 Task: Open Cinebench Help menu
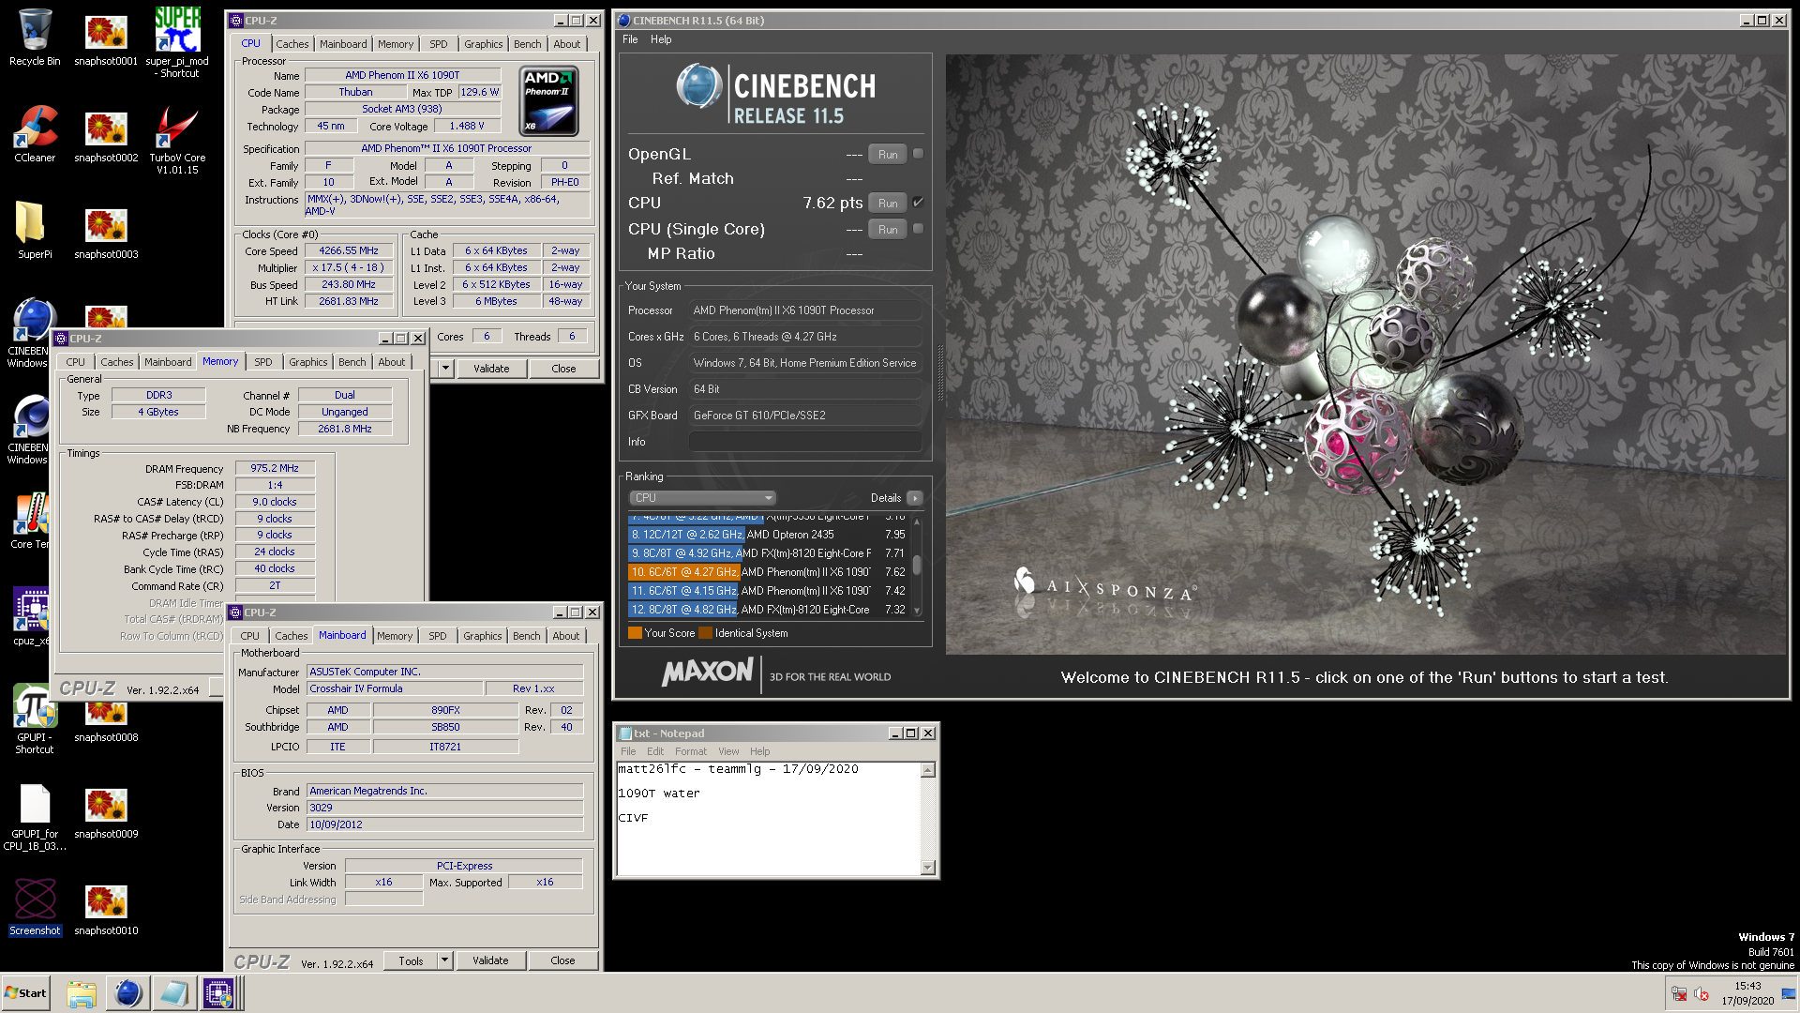pos(661,39)
